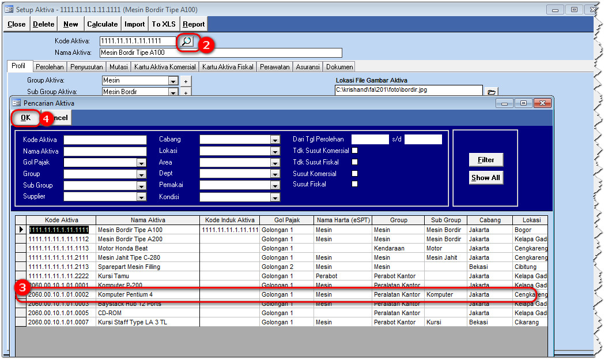Click the Pencarian Aktiva window title icon
Screen dimensions: 608x359
coord(17,103)
